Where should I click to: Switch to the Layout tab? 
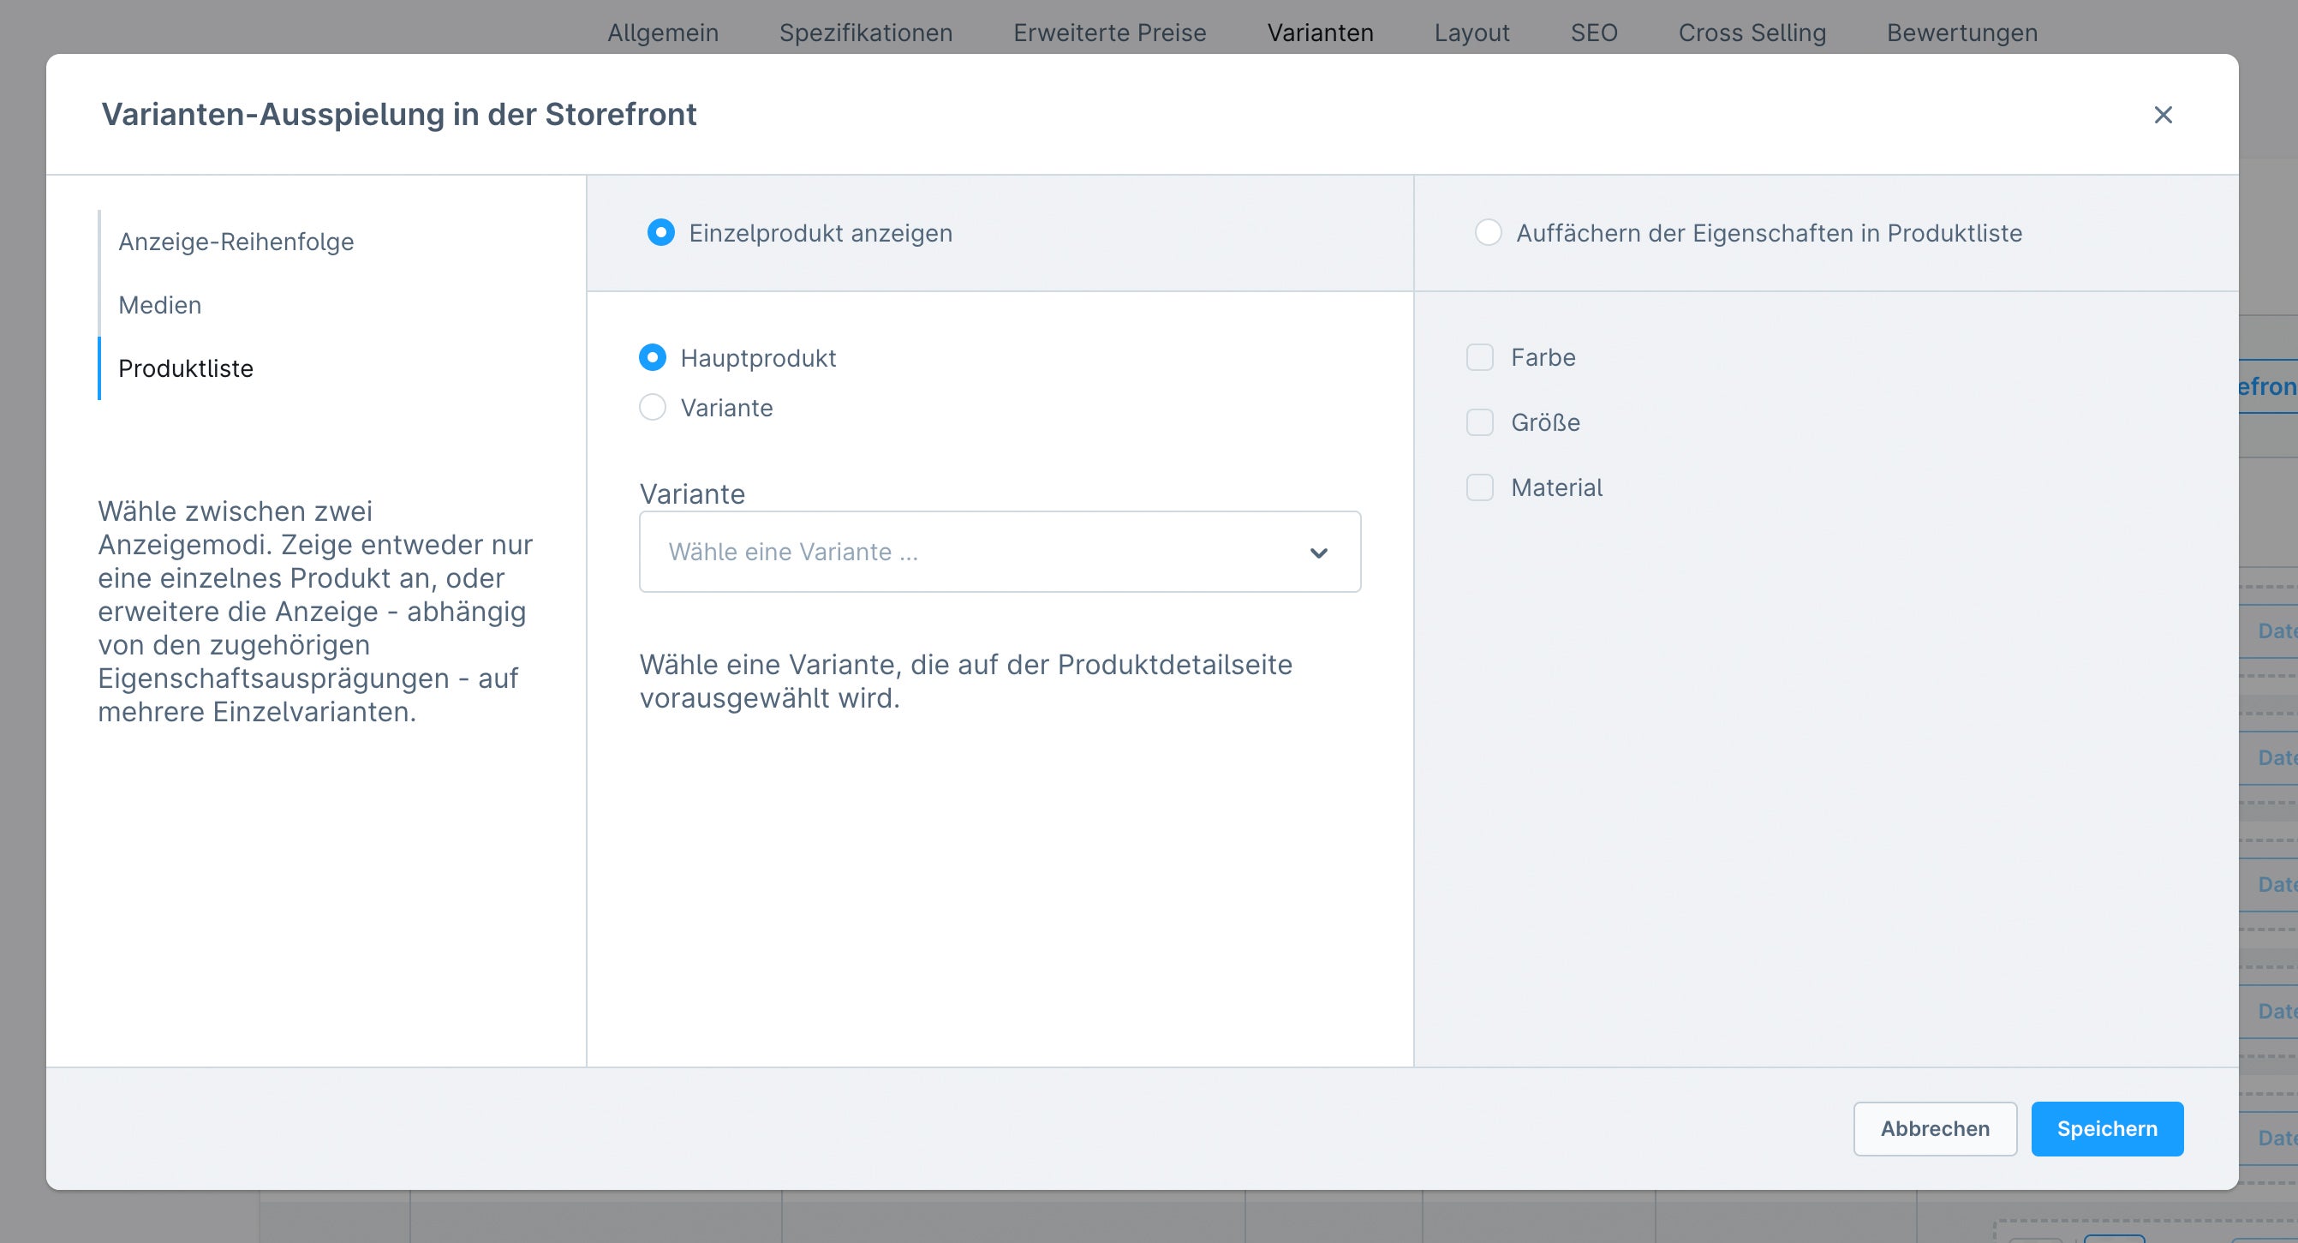(1472, 33)
